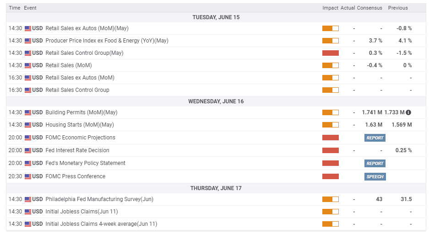Open Producer Price Index ex Food & Energy event
This screenshot has height=234, width=429.
point(107,41)
